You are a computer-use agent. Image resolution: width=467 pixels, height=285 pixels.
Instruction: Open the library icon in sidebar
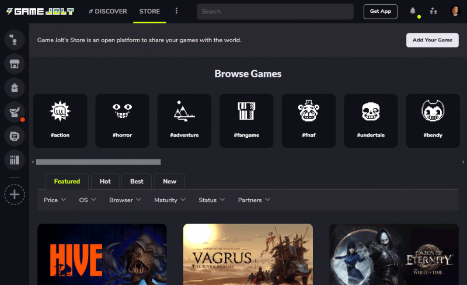15,159
